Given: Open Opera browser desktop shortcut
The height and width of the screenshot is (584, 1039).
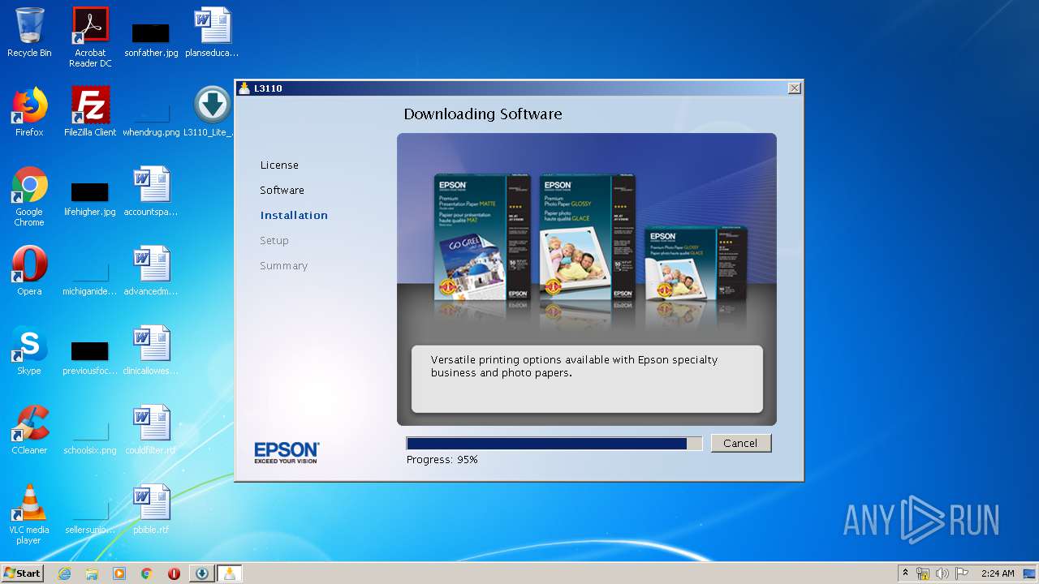Looking at the screenshot, I should [29, 271].
